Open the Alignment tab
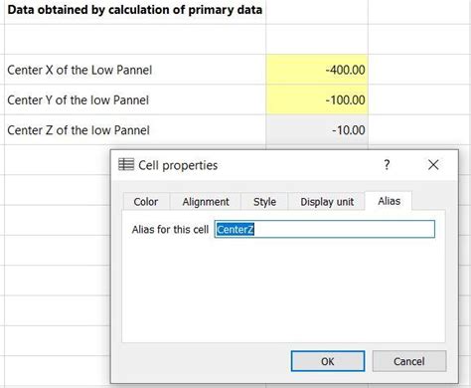 tap(206, 202)
